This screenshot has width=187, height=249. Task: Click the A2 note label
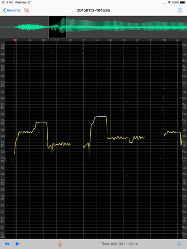[3, 168]
